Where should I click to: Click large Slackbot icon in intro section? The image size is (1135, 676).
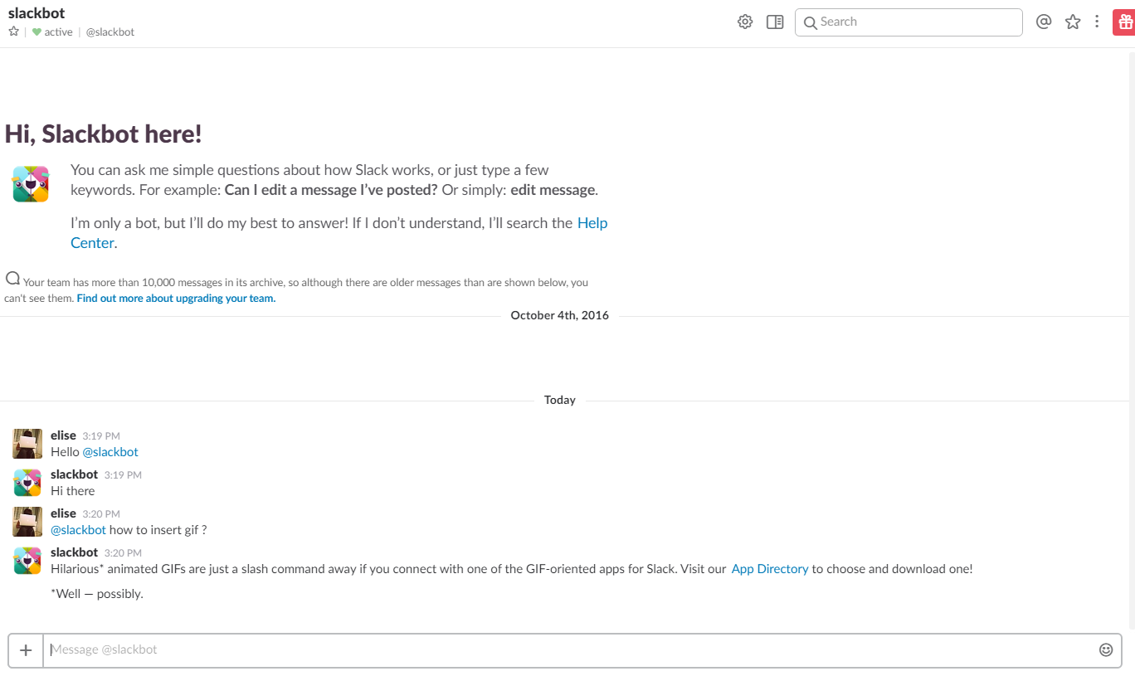pyautogui.click(x=31, y=184)
